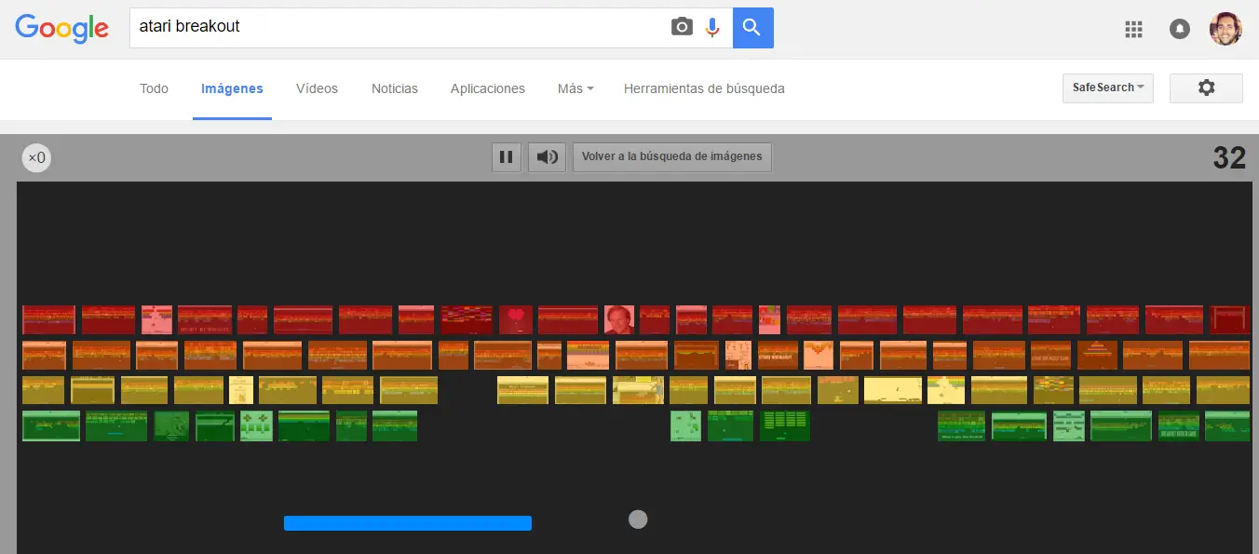This screenshot has width=1259, height=554.
Task: Open Google notifications bell
Action: tap(1179, 29)
